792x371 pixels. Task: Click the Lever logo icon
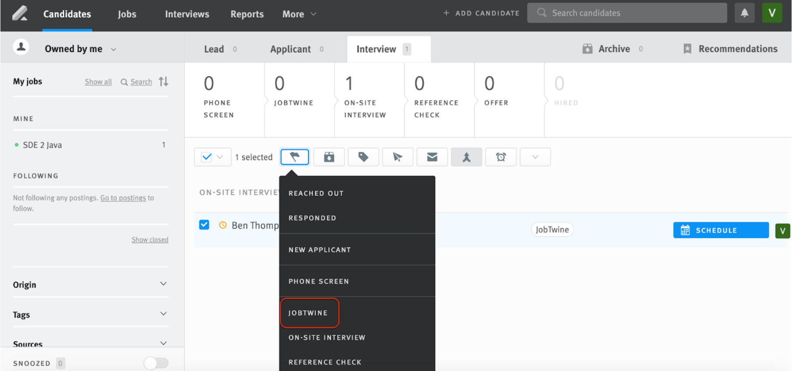(20, 13)
